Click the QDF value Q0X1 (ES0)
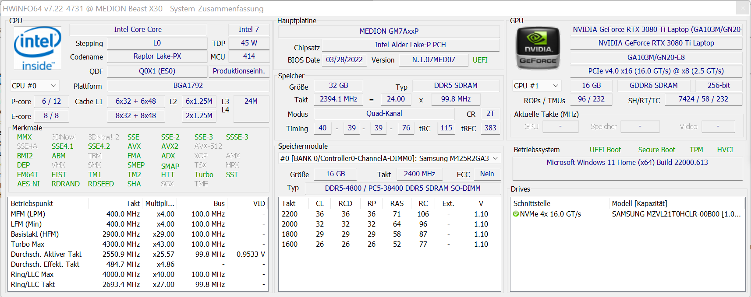This screenshot has height=297, width=751. pyautogui.click(x=157, y=71)
